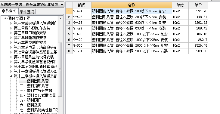
Task: Click name cell 630以下×4mm 制安
Action: (x=132, y=23)
